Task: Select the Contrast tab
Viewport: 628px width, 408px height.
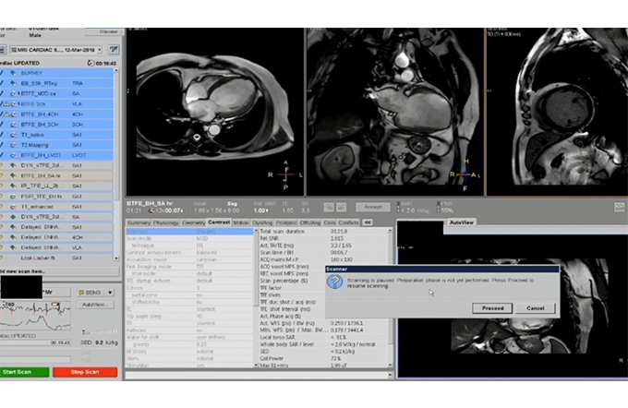Action: pos(219,222)
